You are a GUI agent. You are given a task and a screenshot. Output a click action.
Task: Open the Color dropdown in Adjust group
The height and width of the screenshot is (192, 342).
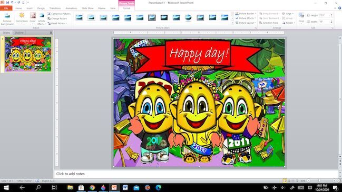(x=33, y=18)
